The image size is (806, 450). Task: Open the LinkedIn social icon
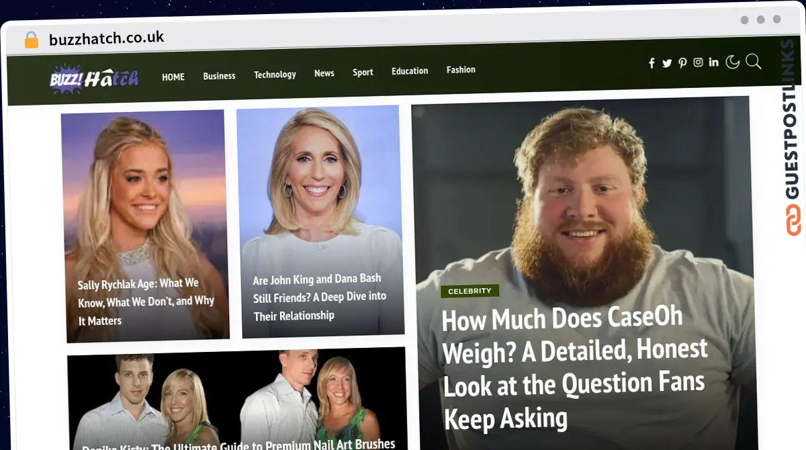[713, 62]
